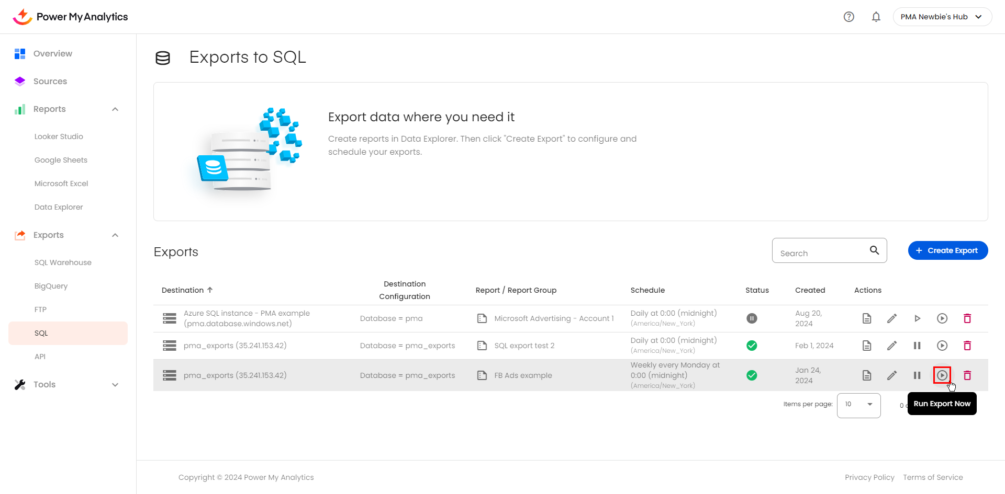
Task: Open the Privacy Policy link
Action: pyautogui.click(x=869, y=477)
